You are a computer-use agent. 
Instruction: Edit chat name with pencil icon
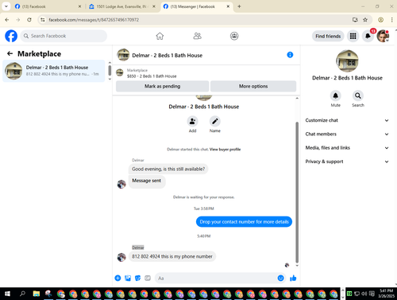[x=215, y=122]
